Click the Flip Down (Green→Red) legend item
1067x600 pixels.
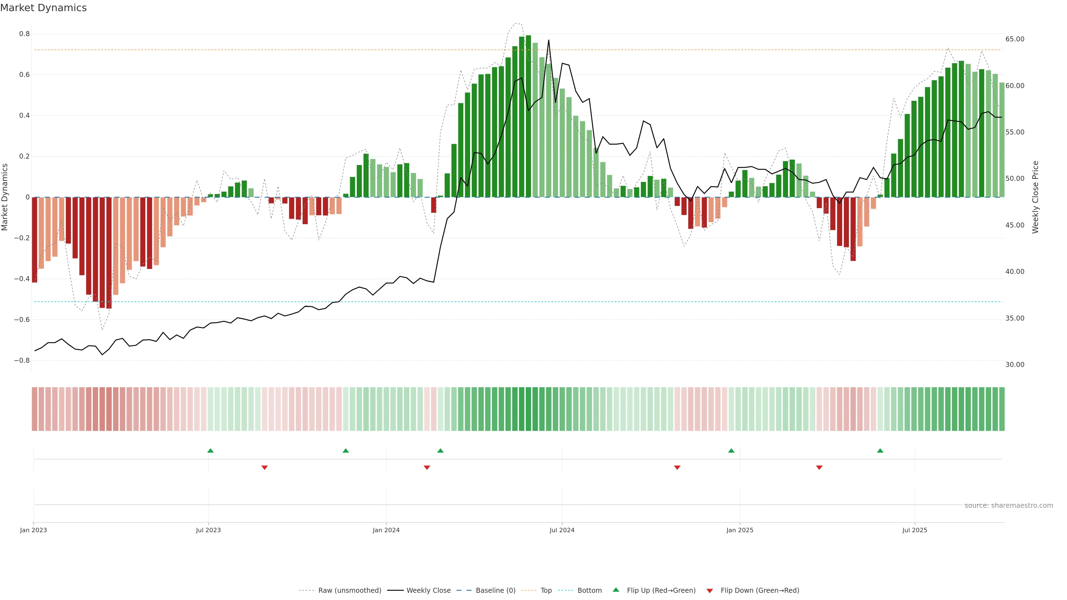click(x=760, y=591)
